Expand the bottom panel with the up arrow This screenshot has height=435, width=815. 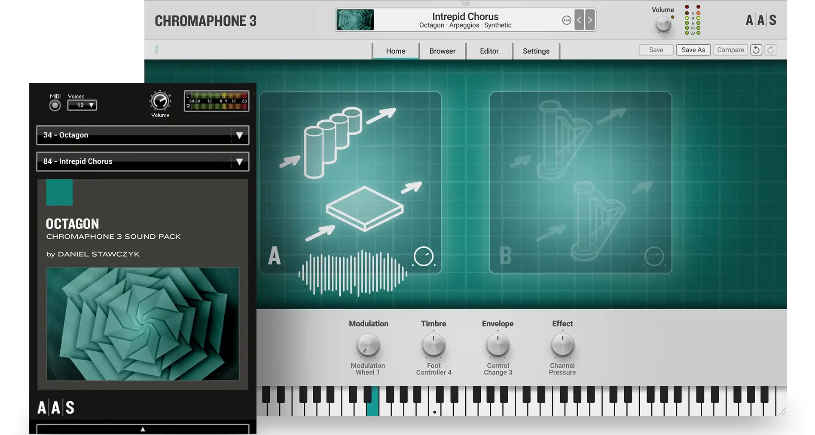[143, 429]
